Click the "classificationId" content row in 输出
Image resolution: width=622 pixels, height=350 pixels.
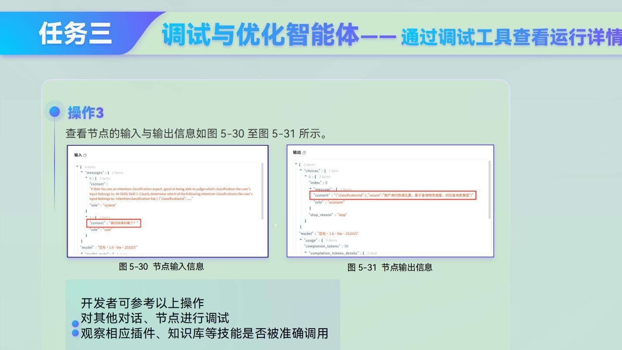coord(393,196)
